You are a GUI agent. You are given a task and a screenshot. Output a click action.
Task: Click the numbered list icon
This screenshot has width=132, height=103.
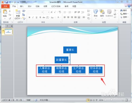[70, 12]
